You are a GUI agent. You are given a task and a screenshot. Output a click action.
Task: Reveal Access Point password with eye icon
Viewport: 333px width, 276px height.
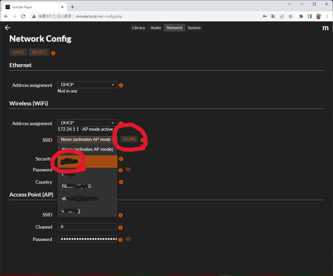pyautogui.click(x=128, y=239)
